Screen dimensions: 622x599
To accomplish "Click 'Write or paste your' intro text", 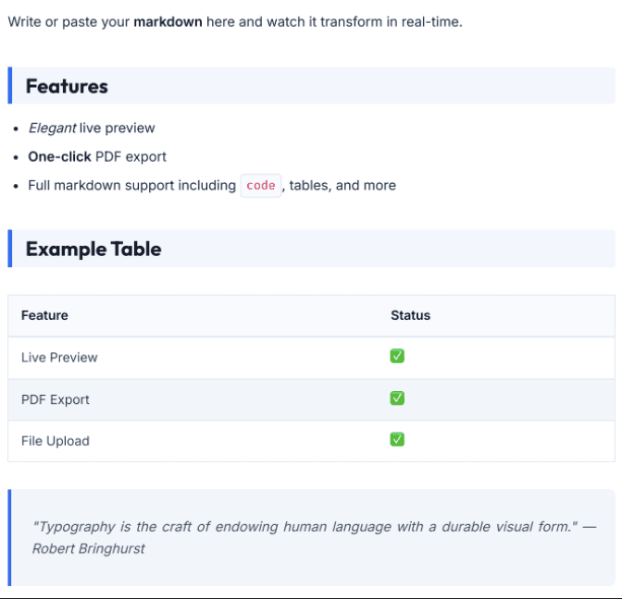I will (x=68, y=22).
